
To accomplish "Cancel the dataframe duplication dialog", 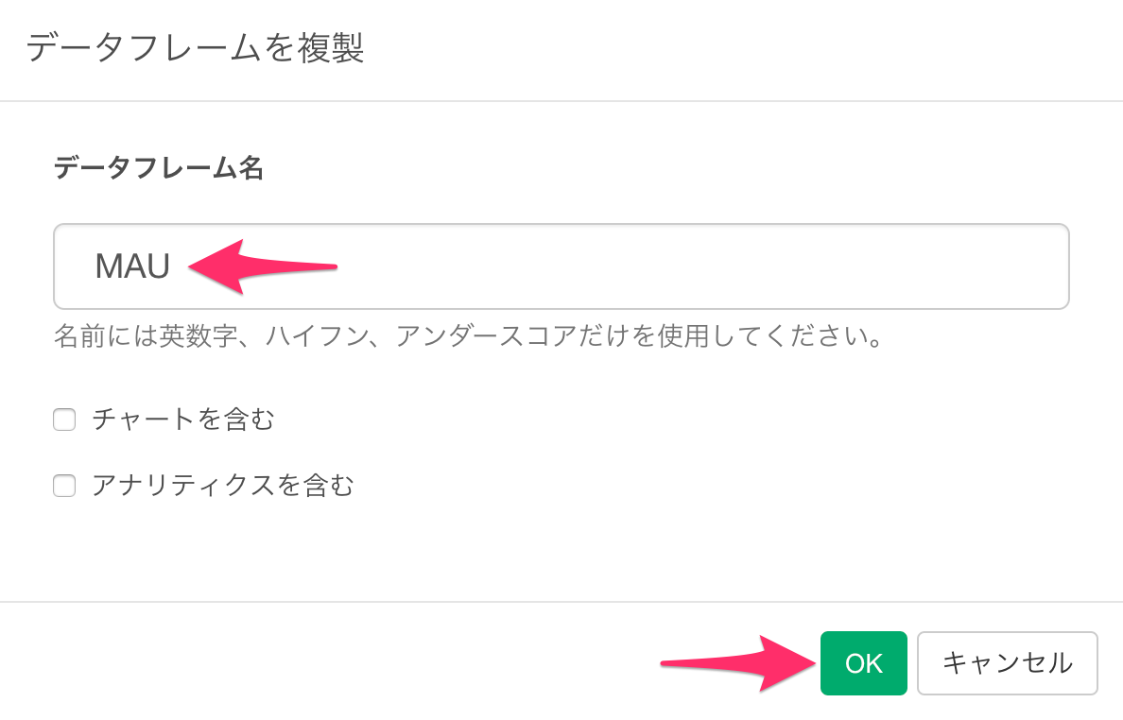I will (1007, 662).
